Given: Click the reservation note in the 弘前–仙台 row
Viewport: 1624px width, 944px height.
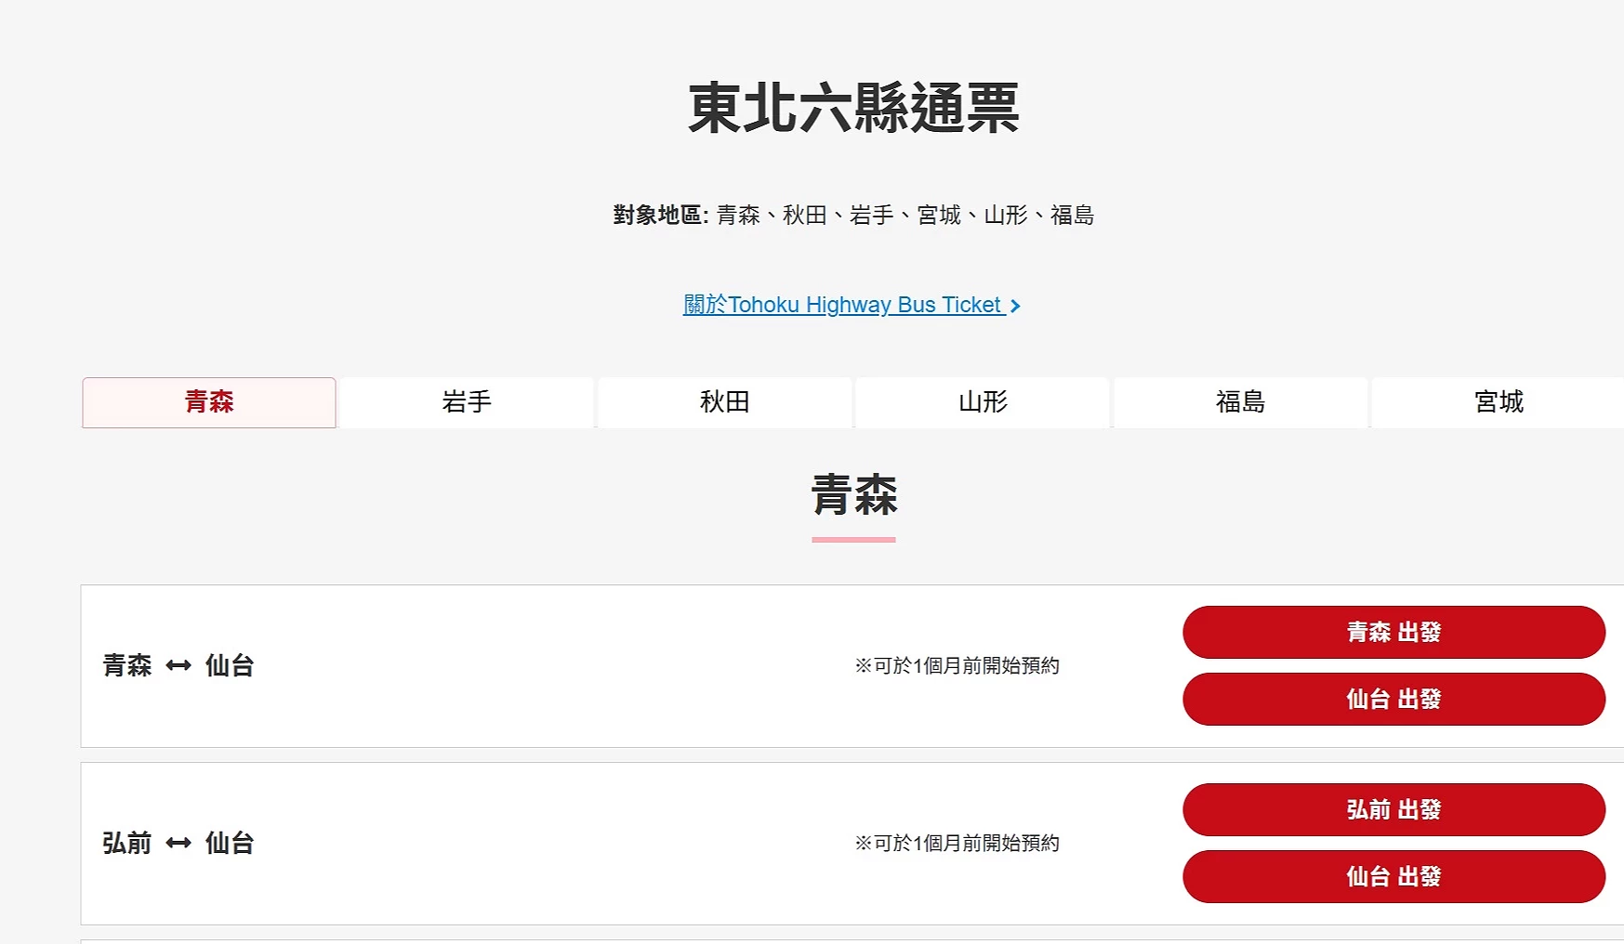Looking at the screenshot, I should tap(957, 844).
